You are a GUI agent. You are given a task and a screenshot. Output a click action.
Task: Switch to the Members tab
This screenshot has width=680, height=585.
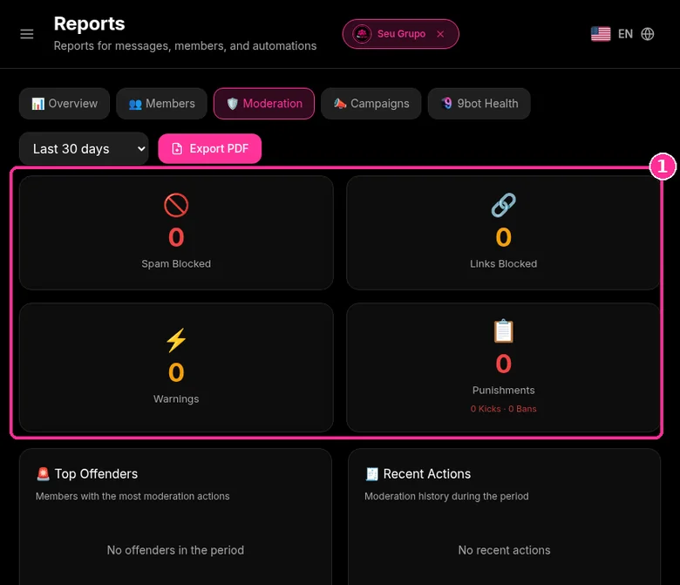pos(161,104)
